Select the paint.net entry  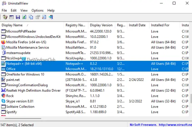click(13, 80)
